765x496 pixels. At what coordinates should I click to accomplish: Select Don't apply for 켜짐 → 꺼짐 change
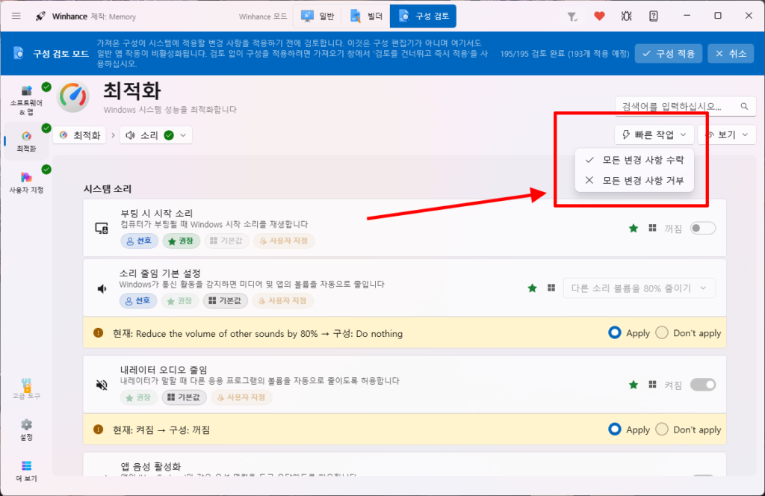[x=662, y=430]
